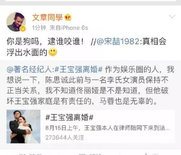Open the @著名经纪人 mention in repost

29,70
